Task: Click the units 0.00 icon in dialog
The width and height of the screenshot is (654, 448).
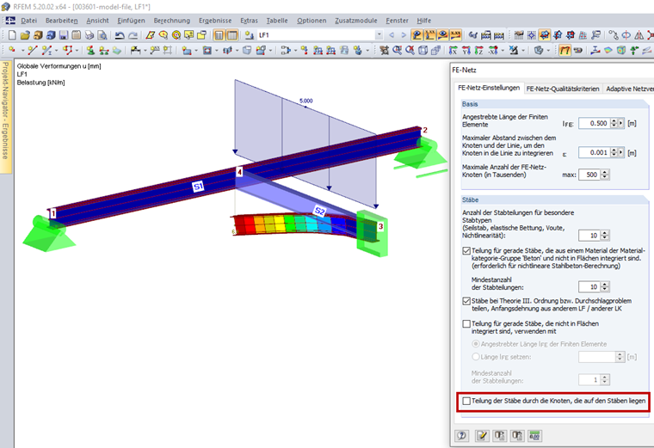Action: click(534, 435)
